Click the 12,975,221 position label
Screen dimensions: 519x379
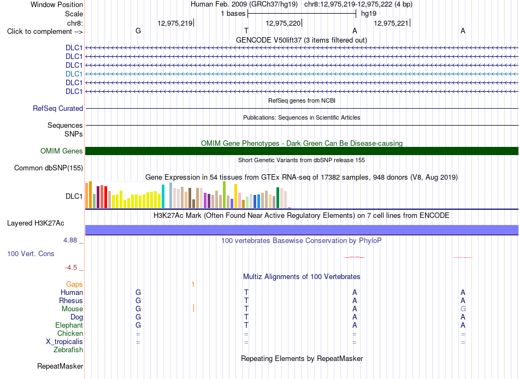(391, 23)
